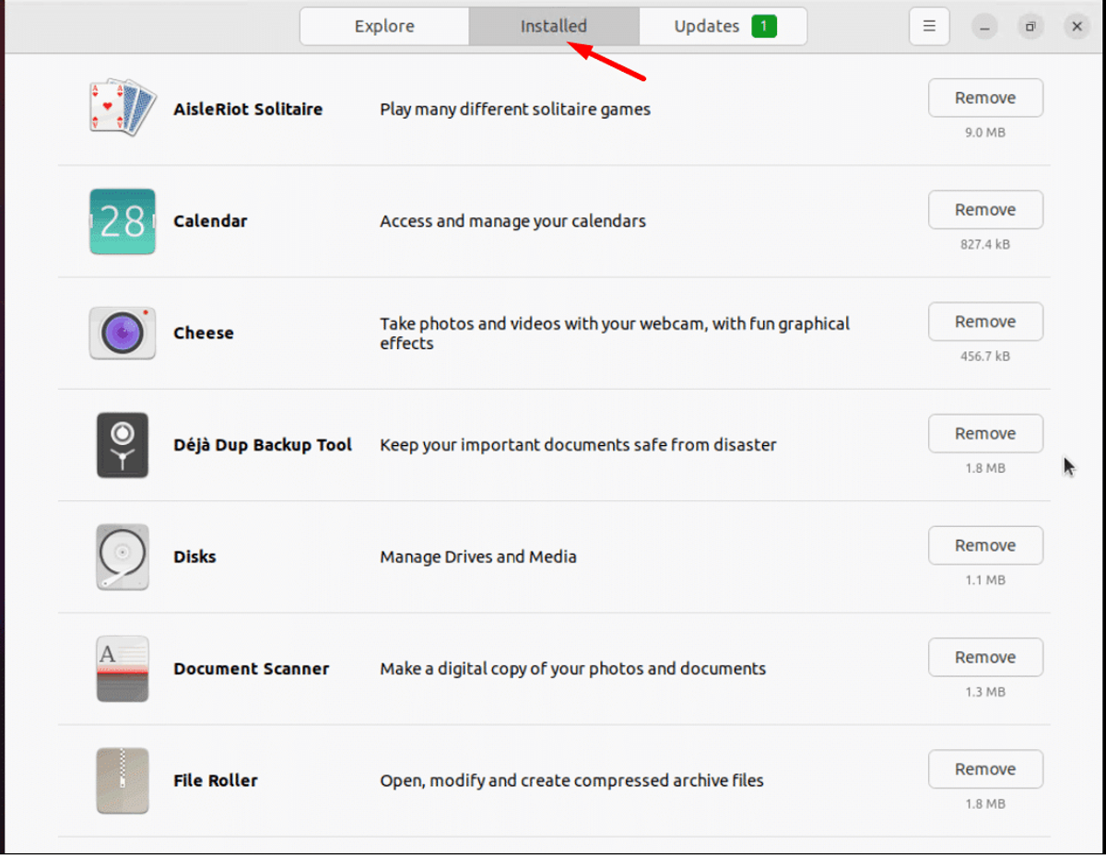Screen dimensions: 1106x855
Task: Click the Disks hard drive icon
Action: [x=123, y=556]
